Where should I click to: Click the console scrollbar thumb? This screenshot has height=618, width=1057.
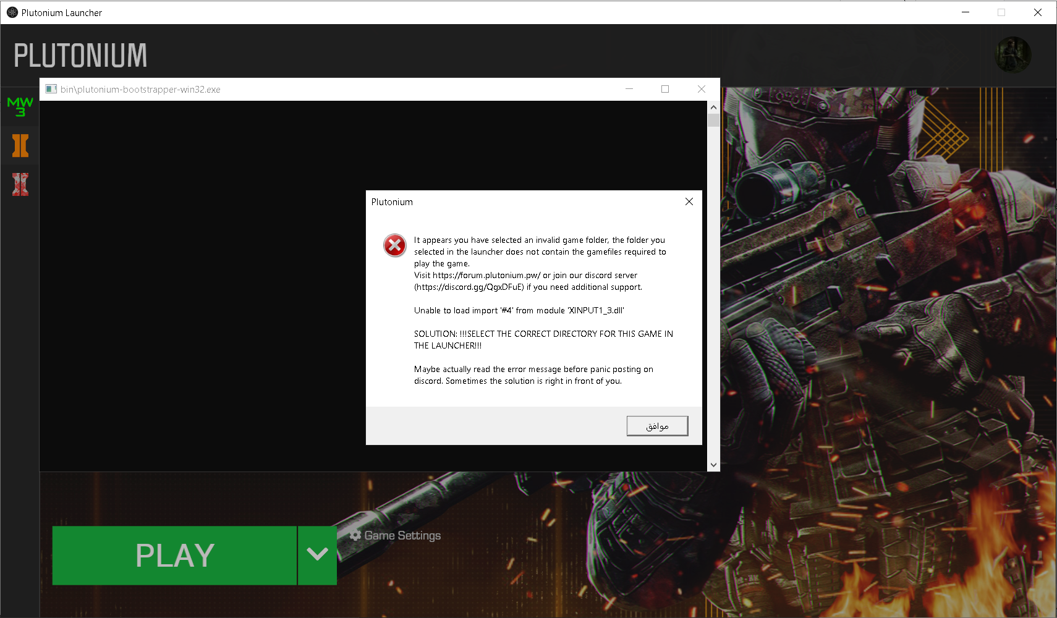[713, 120]
